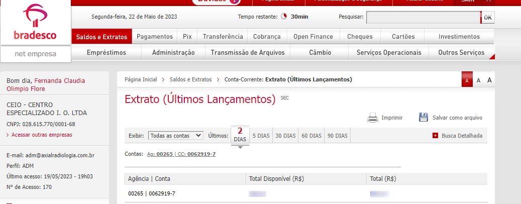Click the SAIR logout button
This screenshot has width=521, height=204.
click(468, 2)
